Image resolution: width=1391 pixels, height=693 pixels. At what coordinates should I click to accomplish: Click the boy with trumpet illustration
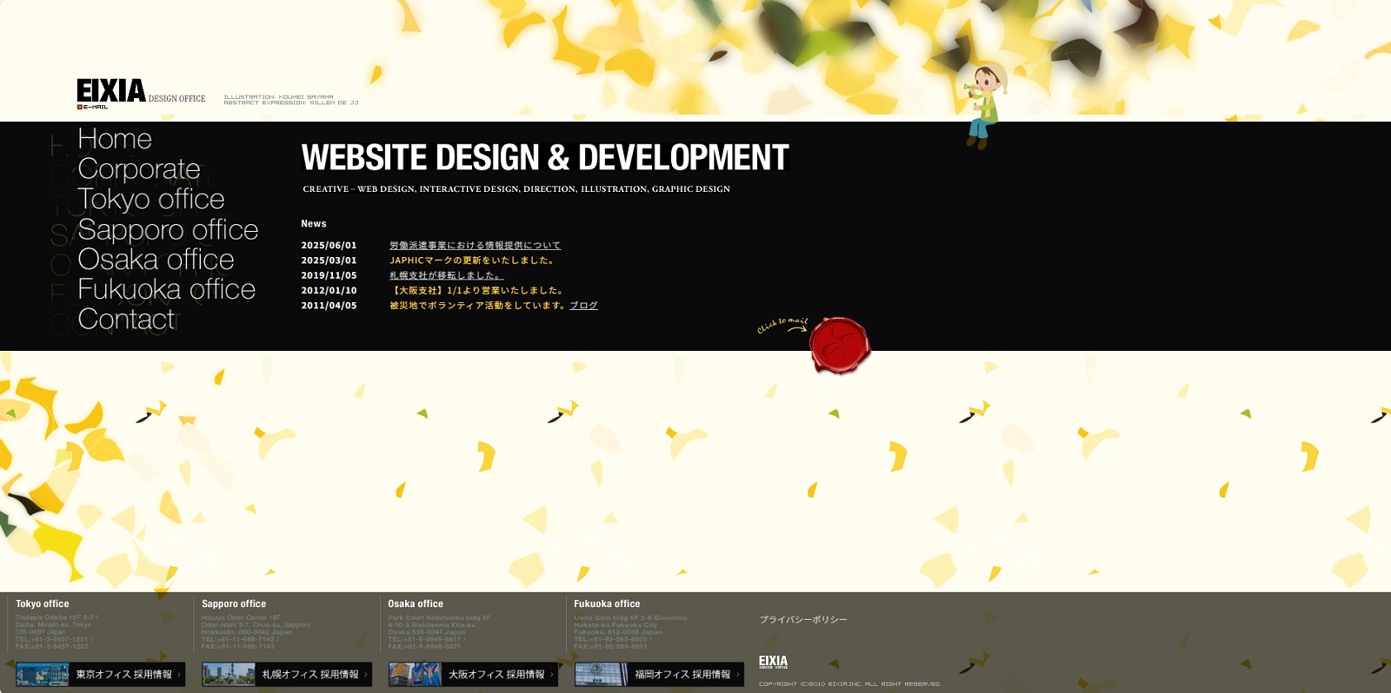click(985, 105)
